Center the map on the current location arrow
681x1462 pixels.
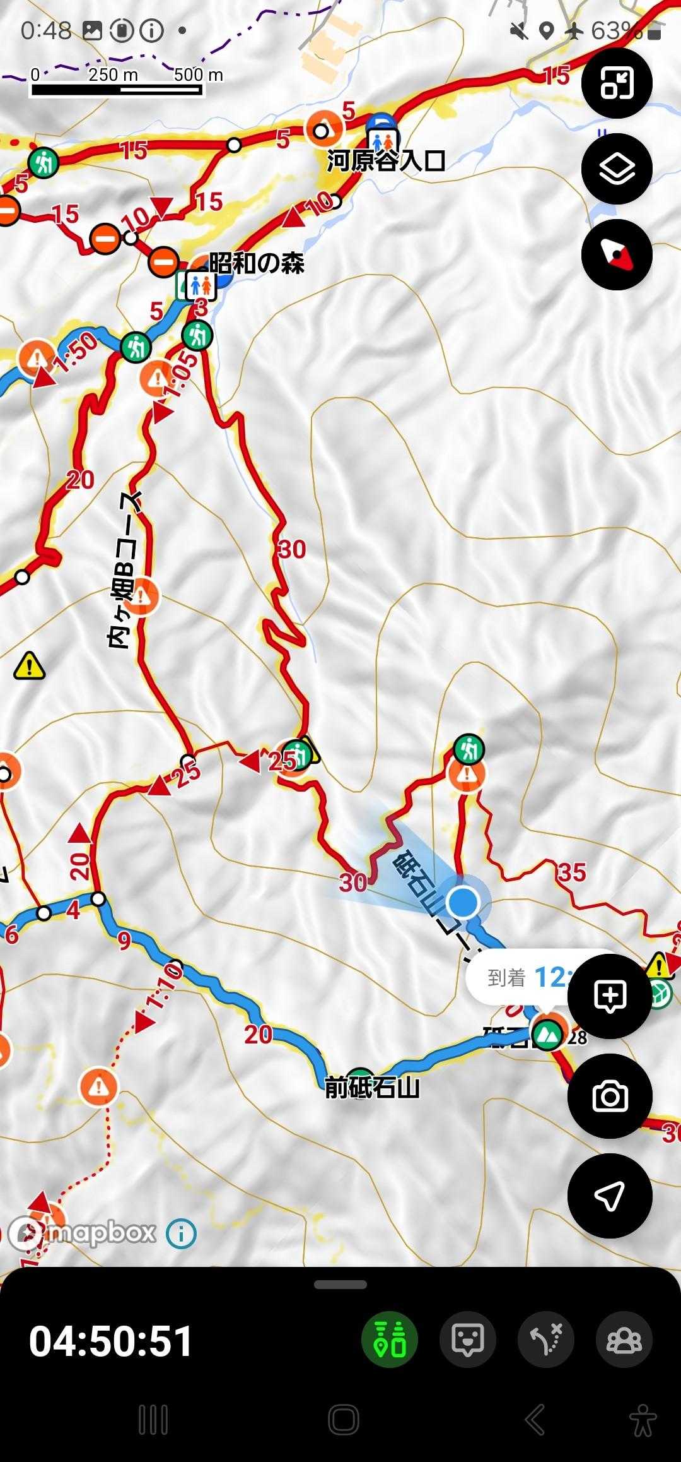[x=609, y=1196]
